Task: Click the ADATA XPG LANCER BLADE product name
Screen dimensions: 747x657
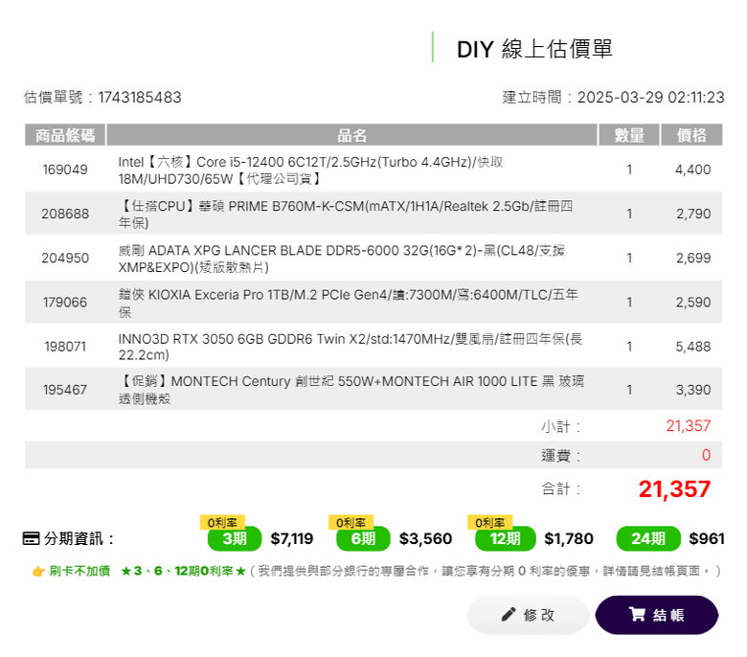Action: (342, 259)
